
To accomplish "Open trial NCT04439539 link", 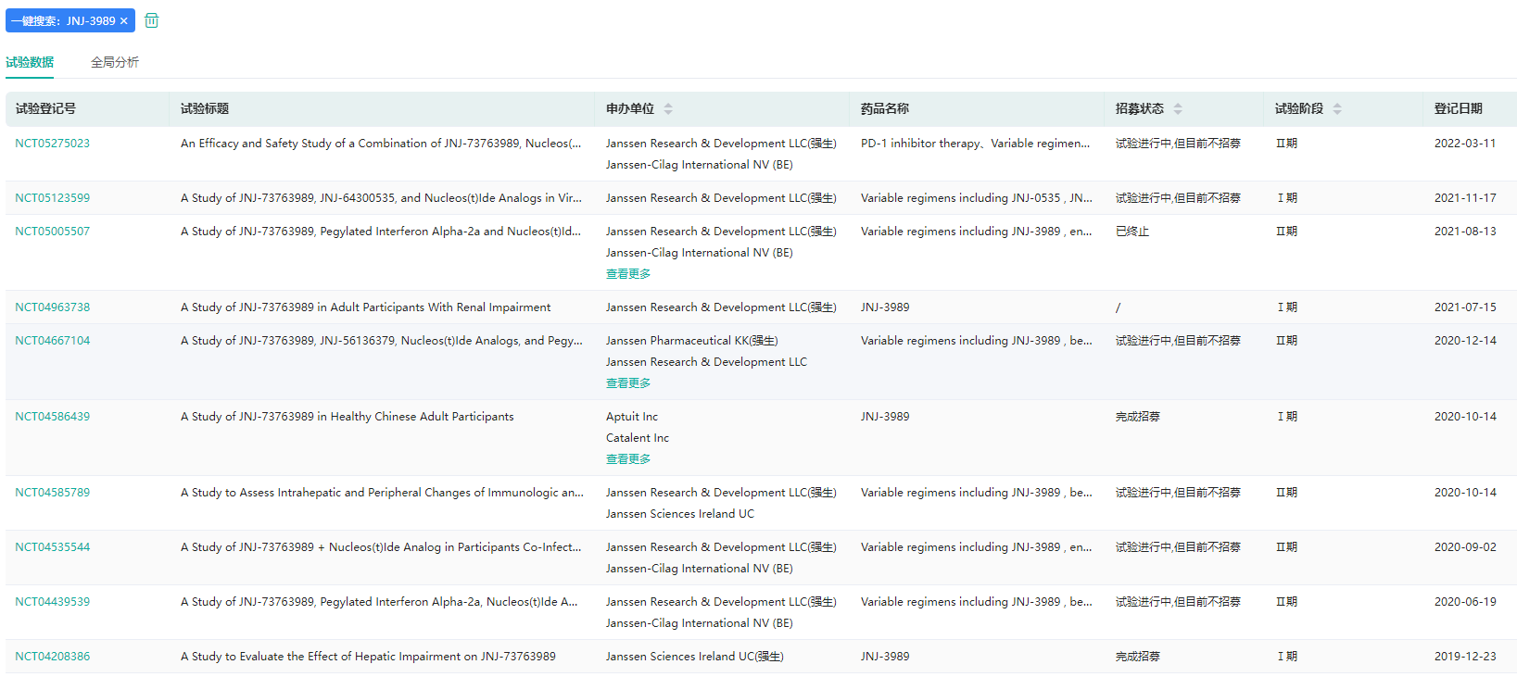I will tap(53, 602).
